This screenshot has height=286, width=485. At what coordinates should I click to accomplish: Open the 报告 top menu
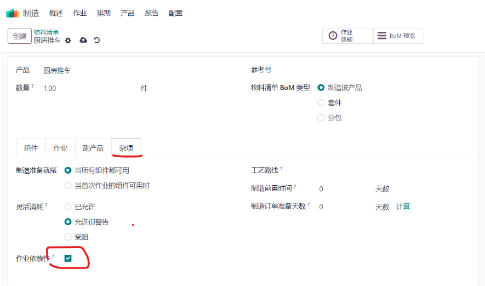pos(152,13)
